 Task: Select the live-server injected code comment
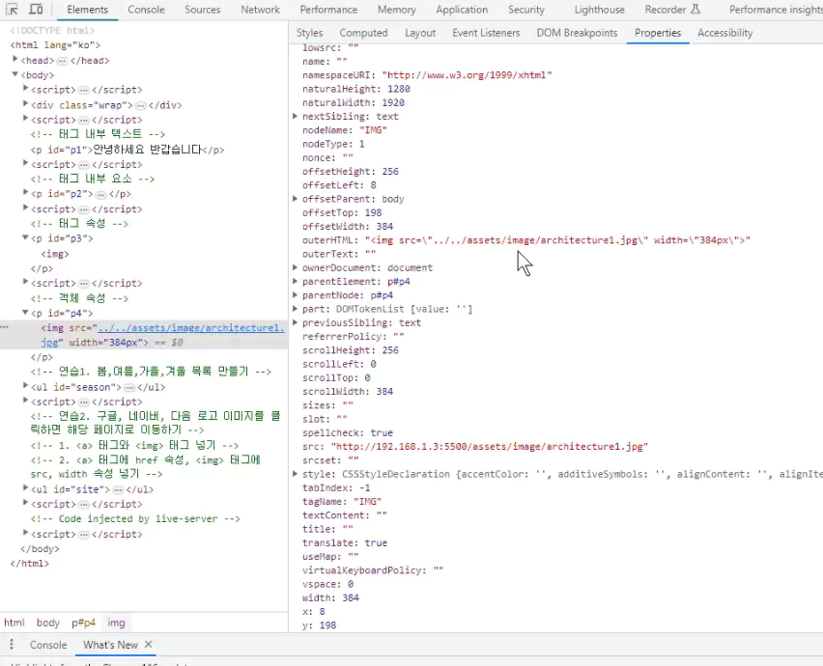[x=135, y=518]
